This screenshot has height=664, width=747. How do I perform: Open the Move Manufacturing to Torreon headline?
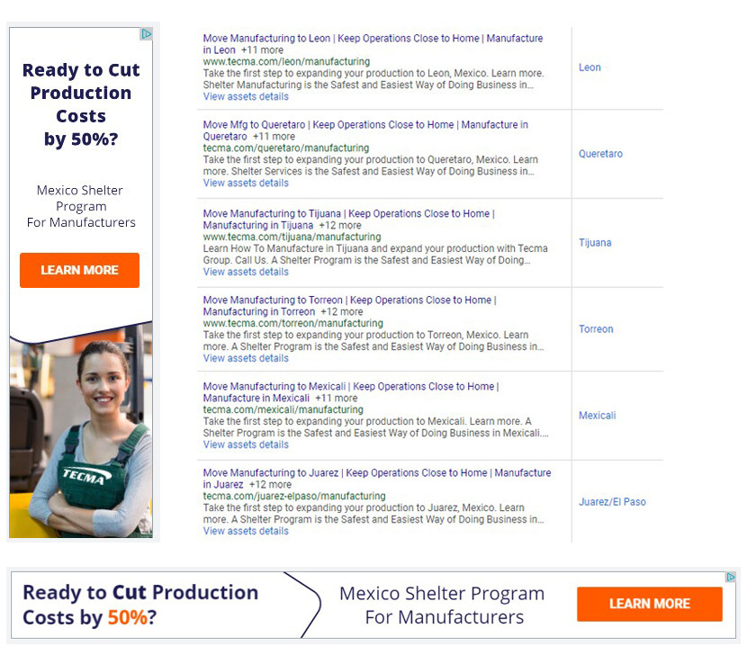point(350,305)
